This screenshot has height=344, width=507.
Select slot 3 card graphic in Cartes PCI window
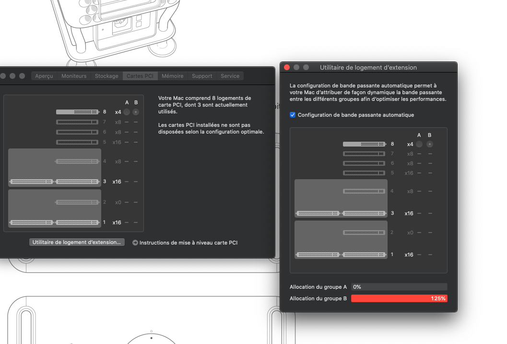[x=54, y=182]
